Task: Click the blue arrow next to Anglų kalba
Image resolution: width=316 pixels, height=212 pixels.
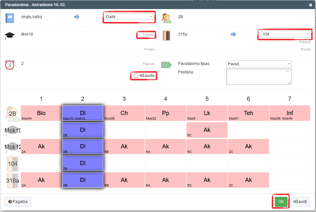Action: (77, 17)
